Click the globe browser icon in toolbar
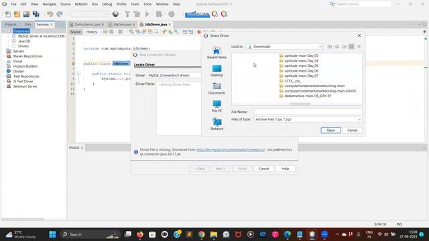 point(116,14)
